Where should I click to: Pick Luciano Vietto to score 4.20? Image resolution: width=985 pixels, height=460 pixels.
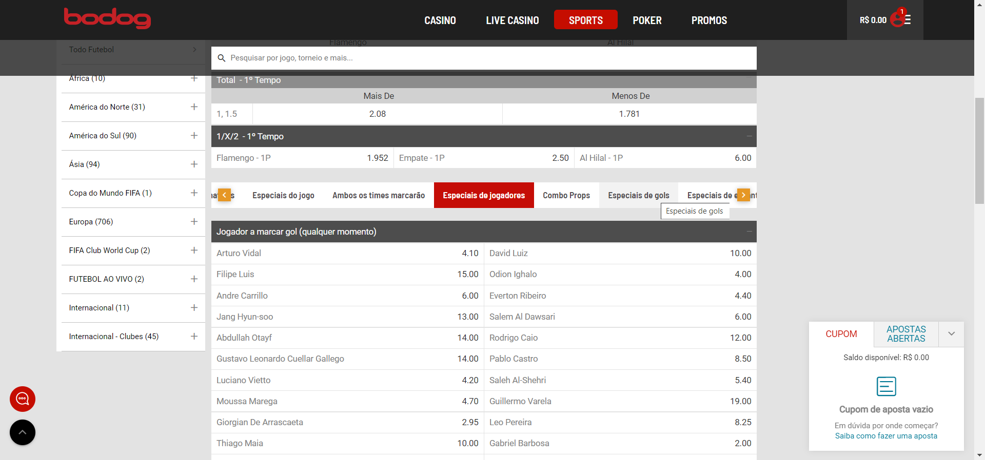[347, 380]
